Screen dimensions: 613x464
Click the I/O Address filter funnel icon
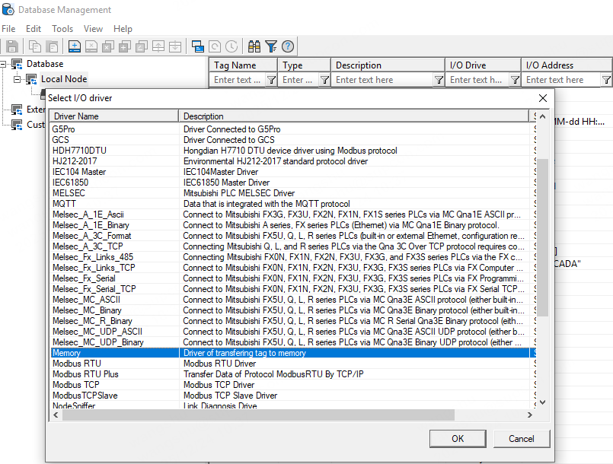pyautogui.click(x=606, y=80)
